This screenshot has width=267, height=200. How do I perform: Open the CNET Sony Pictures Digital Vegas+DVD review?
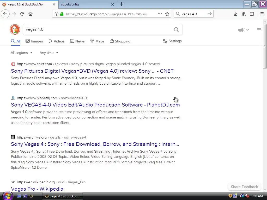[92, 71]
